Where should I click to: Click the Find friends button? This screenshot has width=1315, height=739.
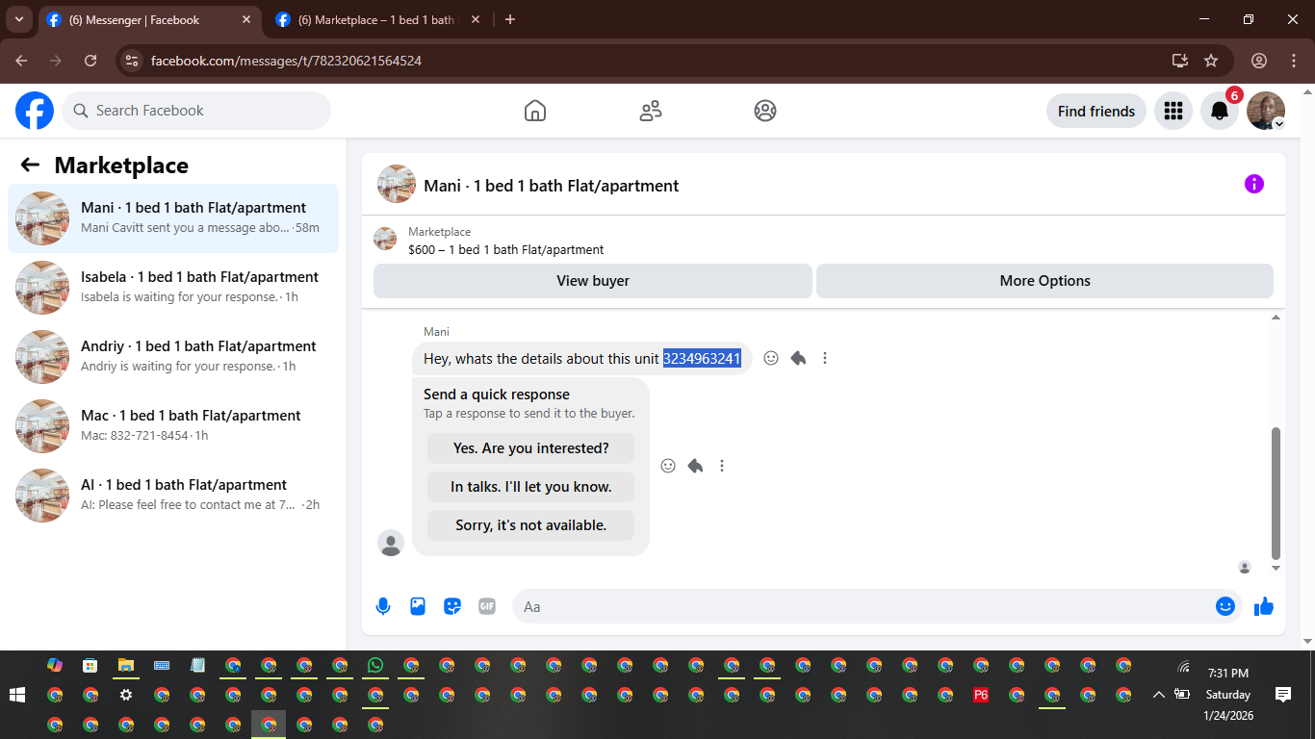click(x=1096, y=111)
